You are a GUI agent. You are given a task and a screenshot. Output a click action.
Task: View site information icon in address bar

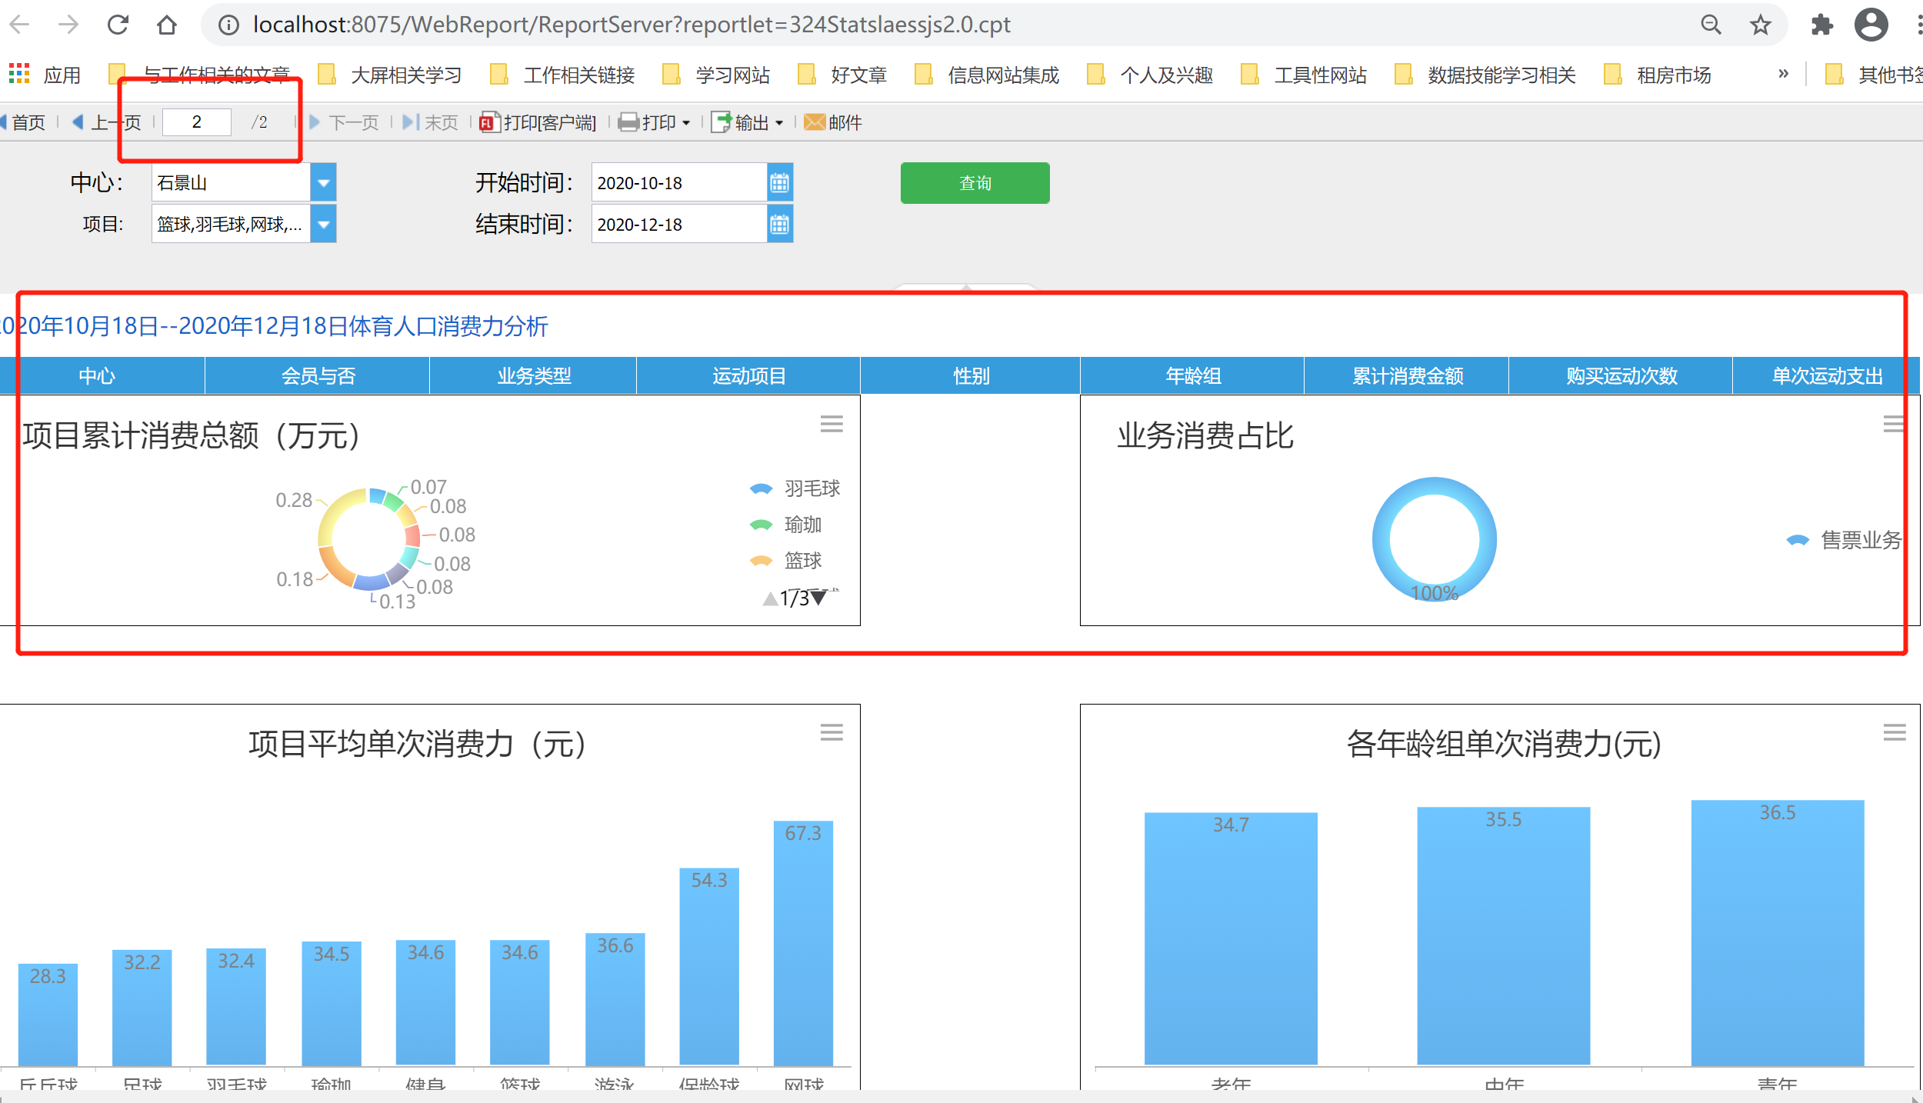pyautogui.click(x=228, y=25)
